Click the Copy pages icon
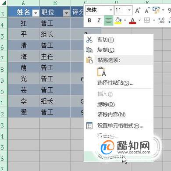This screenshot has height=171, width=171. point(89,50)
